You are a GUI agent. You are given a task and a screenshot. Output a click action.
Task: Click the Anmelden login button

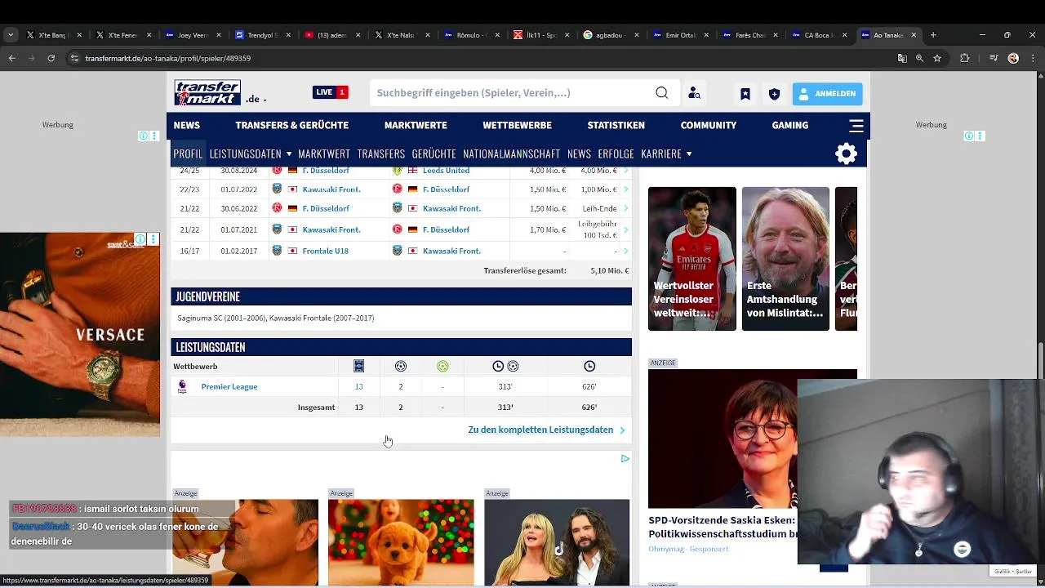point(827,94)
